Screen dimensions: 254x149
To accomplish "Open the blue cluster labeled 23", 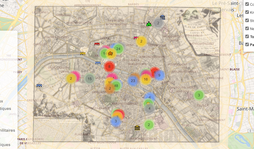I will tap(133, 81).
